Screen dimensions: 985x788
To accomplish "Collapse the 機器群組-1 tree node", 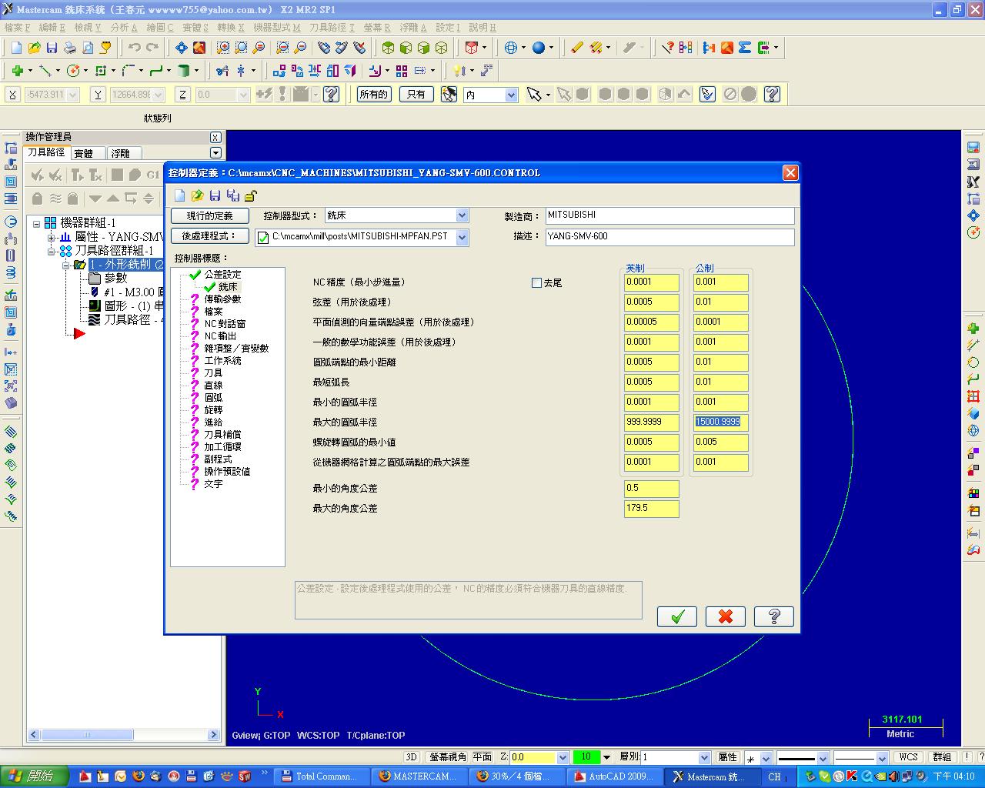I will 36,223.
